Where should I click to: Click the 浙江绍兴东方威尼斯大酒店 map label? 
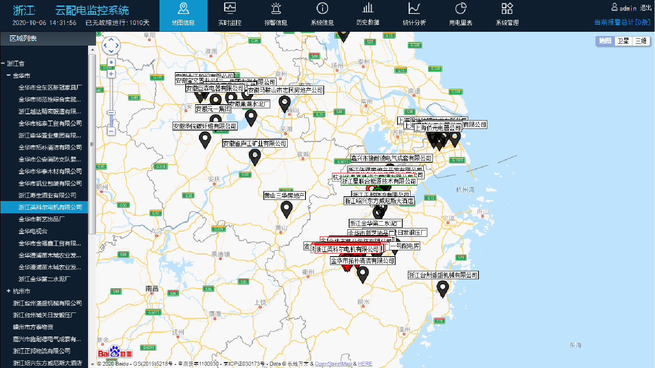click(x=379, y=201)
